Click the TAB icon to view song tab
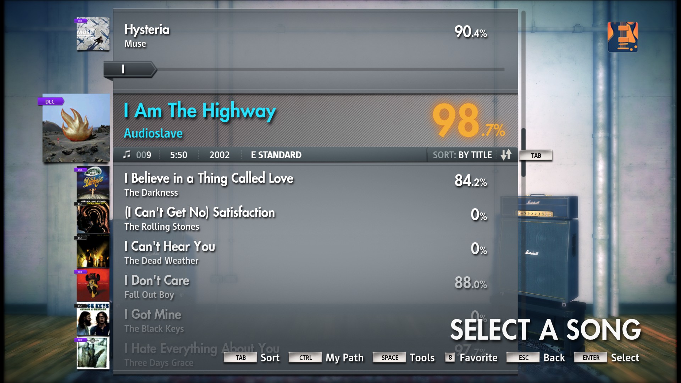The width and height of the screenshot is (681, 383). (537, 155)
